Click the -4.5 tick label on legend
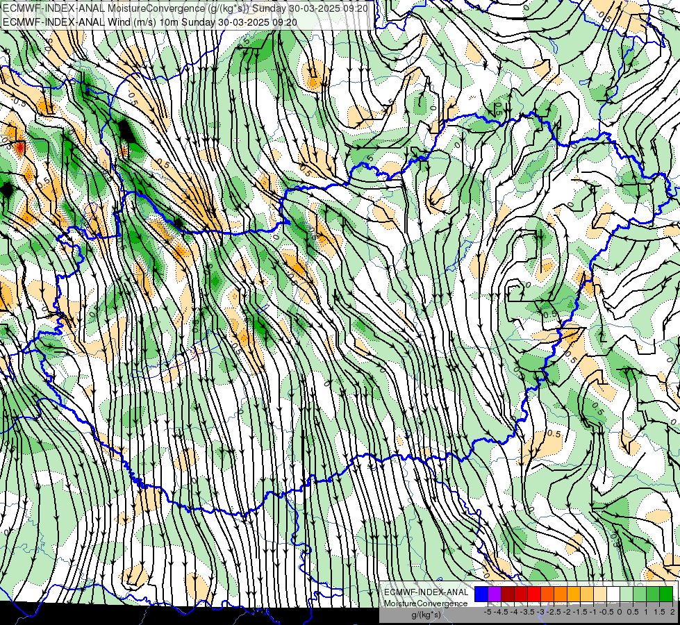680x625 pixels. pyautogui.click(x=501, y=612)
